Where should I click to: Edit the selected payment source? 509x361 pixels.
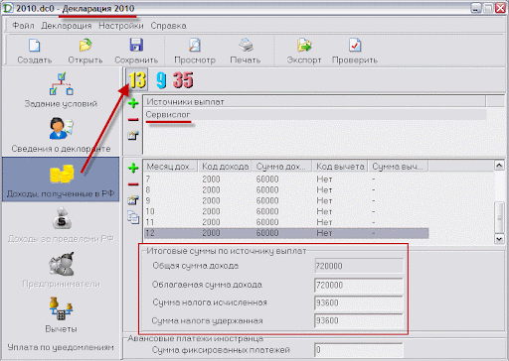tap(133, 135)
